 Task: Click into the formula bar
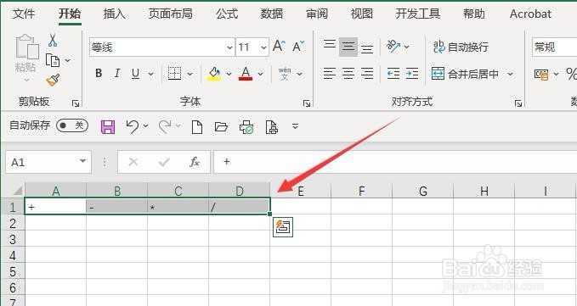click(x=395, y=162)
